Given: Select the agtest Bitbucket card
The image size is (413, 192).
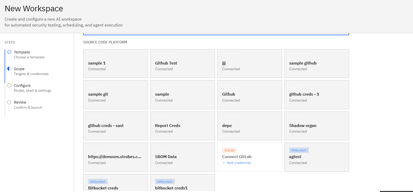Looking at the screenshot, I should (317, 157).
